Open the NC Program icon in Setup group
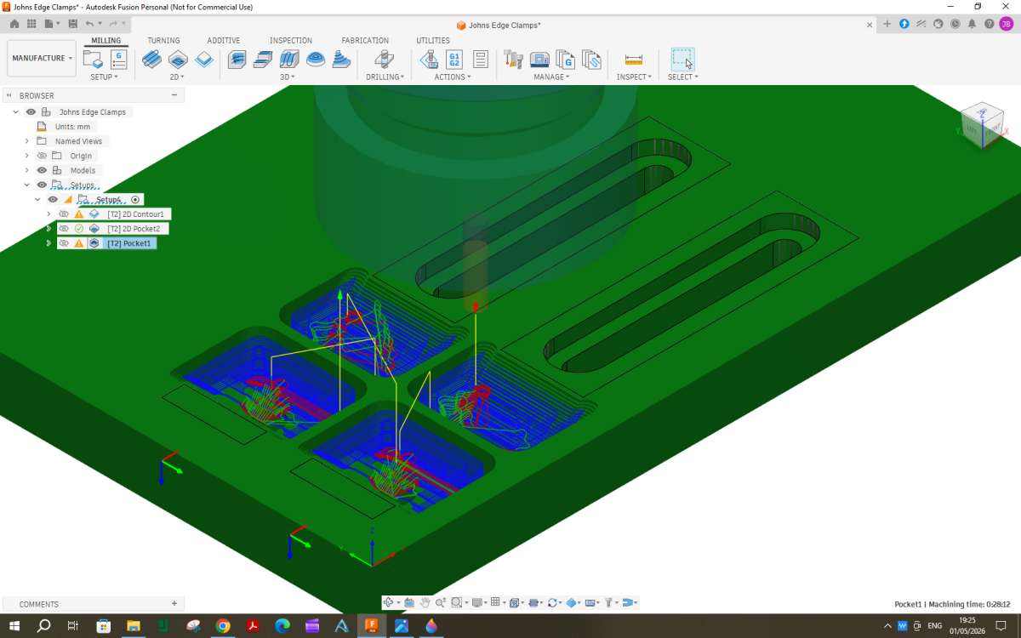Image resolution: width=1021 pixels, height=638 pixels. (118, 59)
